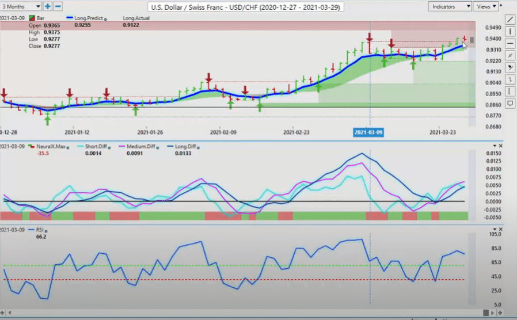Click the scroll-left arrow on the bottom scrollbar
Image resolution: width=517 pixels, height=320 pixels.
(x=10, y=313)
